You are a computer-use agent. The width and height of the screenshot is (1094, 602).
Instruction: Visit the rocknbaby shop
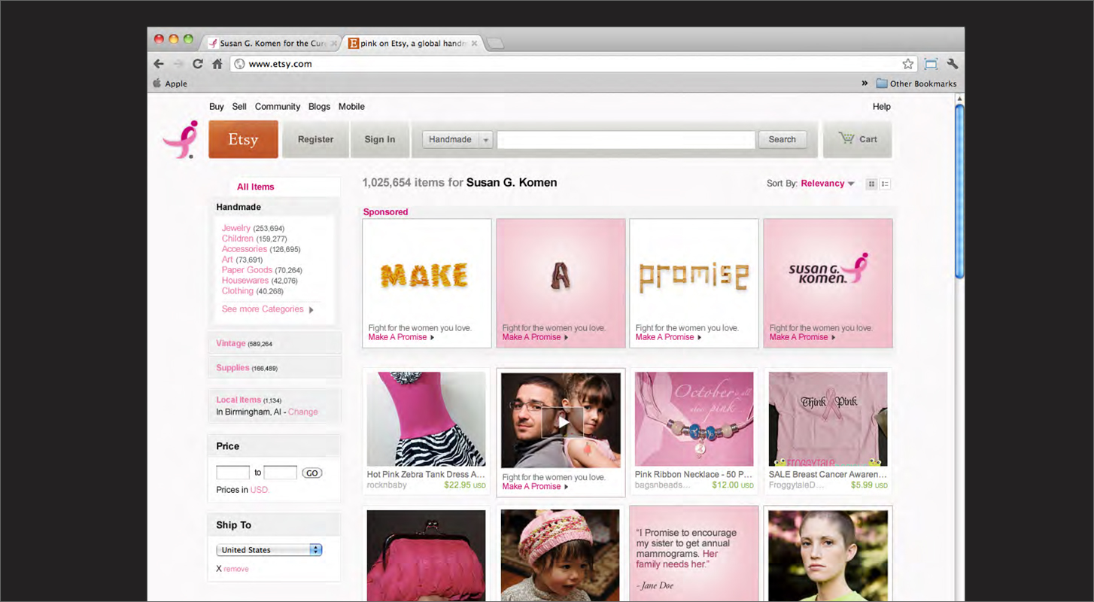coord(387,485)
